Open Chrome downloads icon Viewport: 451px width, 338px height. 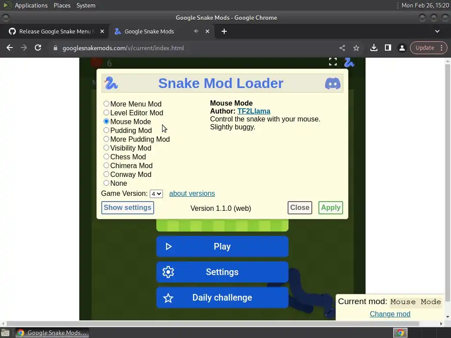(x=373, y=48)
